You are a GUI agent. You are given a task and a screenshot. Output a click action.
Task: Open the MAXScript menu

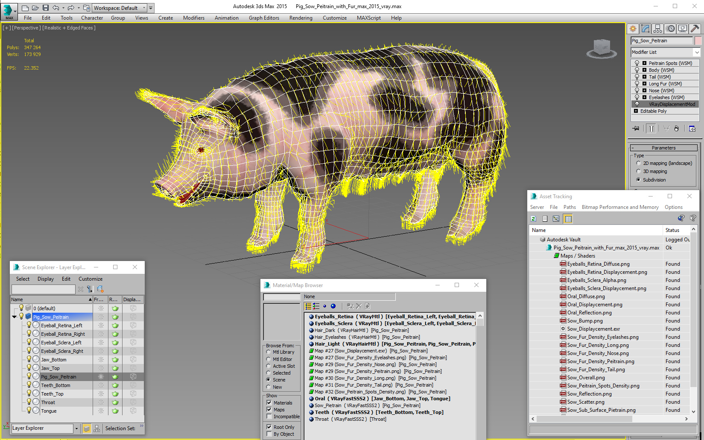[369, 18]
